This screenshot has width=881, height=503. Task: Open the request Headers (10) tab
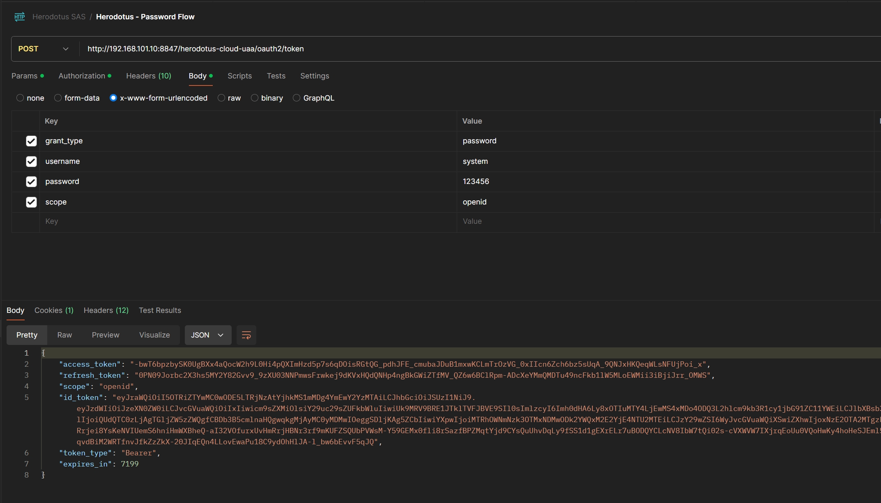pos(148,76)
